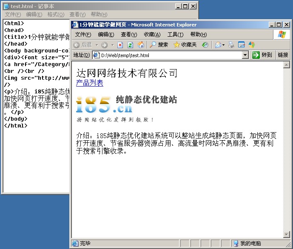Click the Mail envelope icon in IE toolbar
Viewport: 293px width, 249px height.
218,45
